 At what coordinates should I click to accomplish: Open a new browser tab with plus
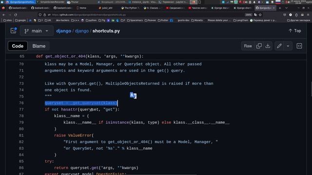[x=280, y=8]
